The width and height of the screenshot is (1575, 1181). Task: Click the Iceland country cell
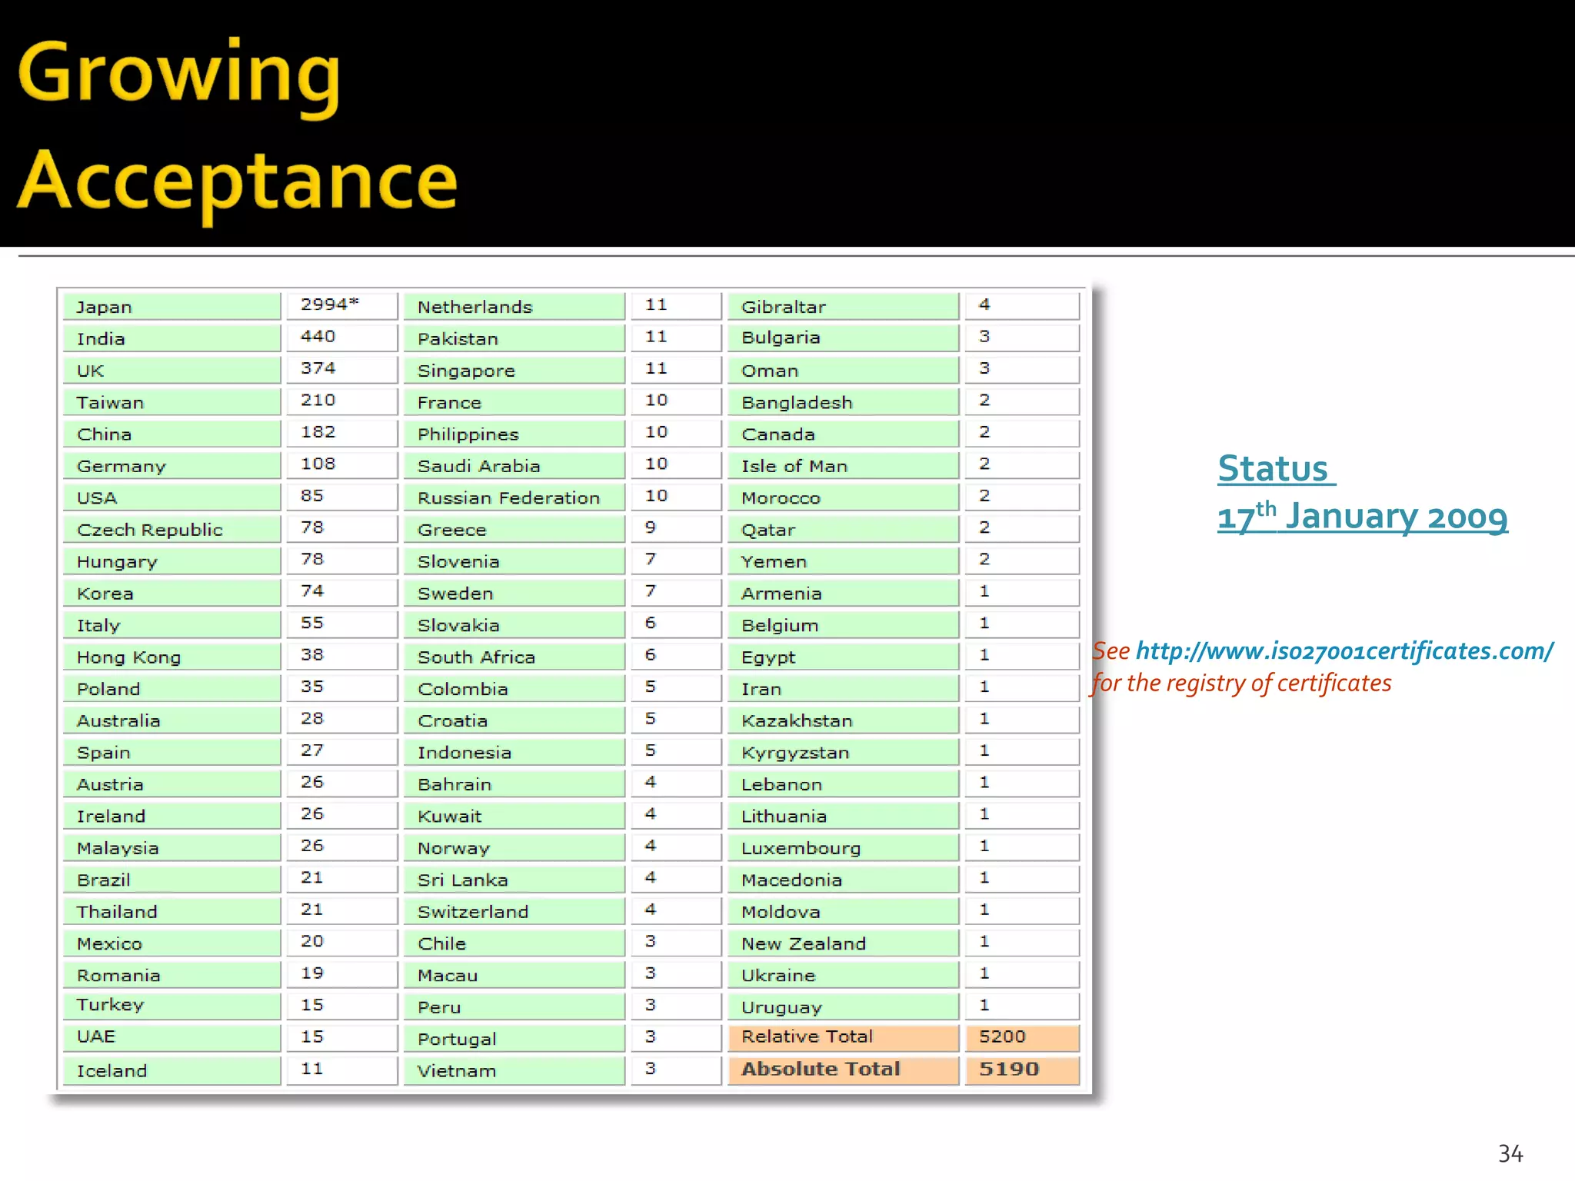pos(171,1070)
